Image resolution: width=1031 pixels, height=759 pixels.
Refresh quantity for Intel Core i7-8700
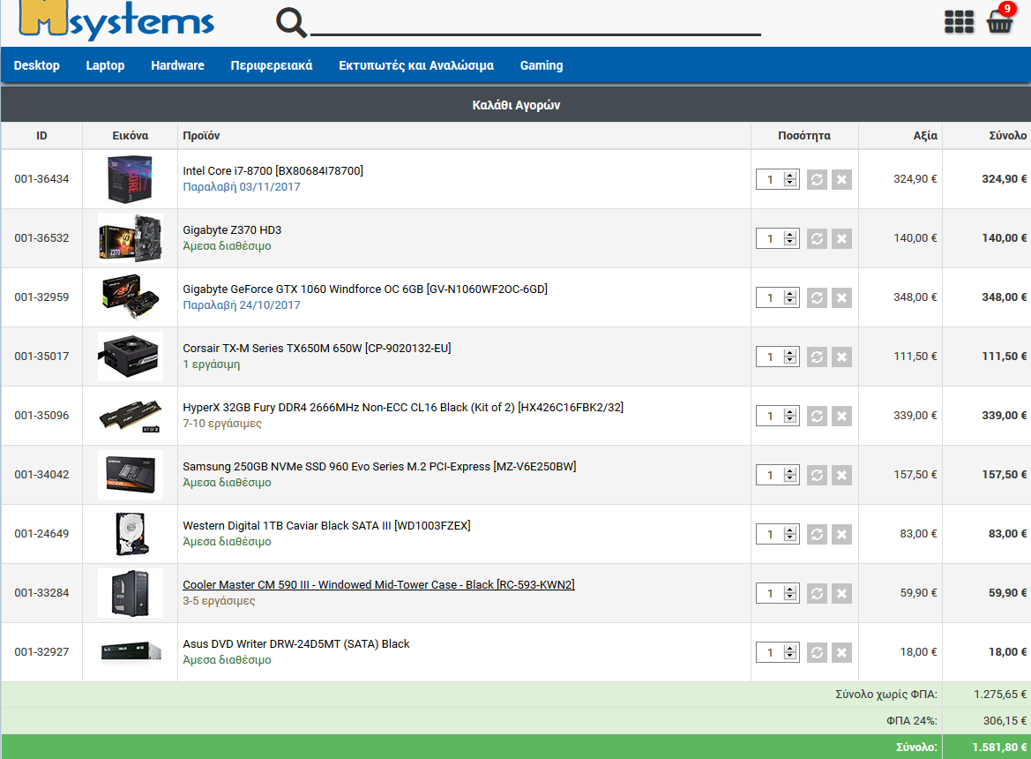coord(817,179)
